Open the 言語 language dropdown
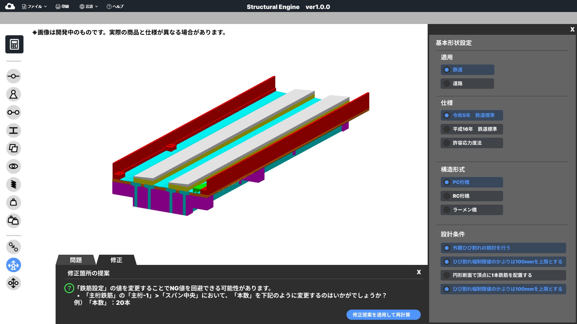This screenshot has height=324, width=577. point(89,7)
